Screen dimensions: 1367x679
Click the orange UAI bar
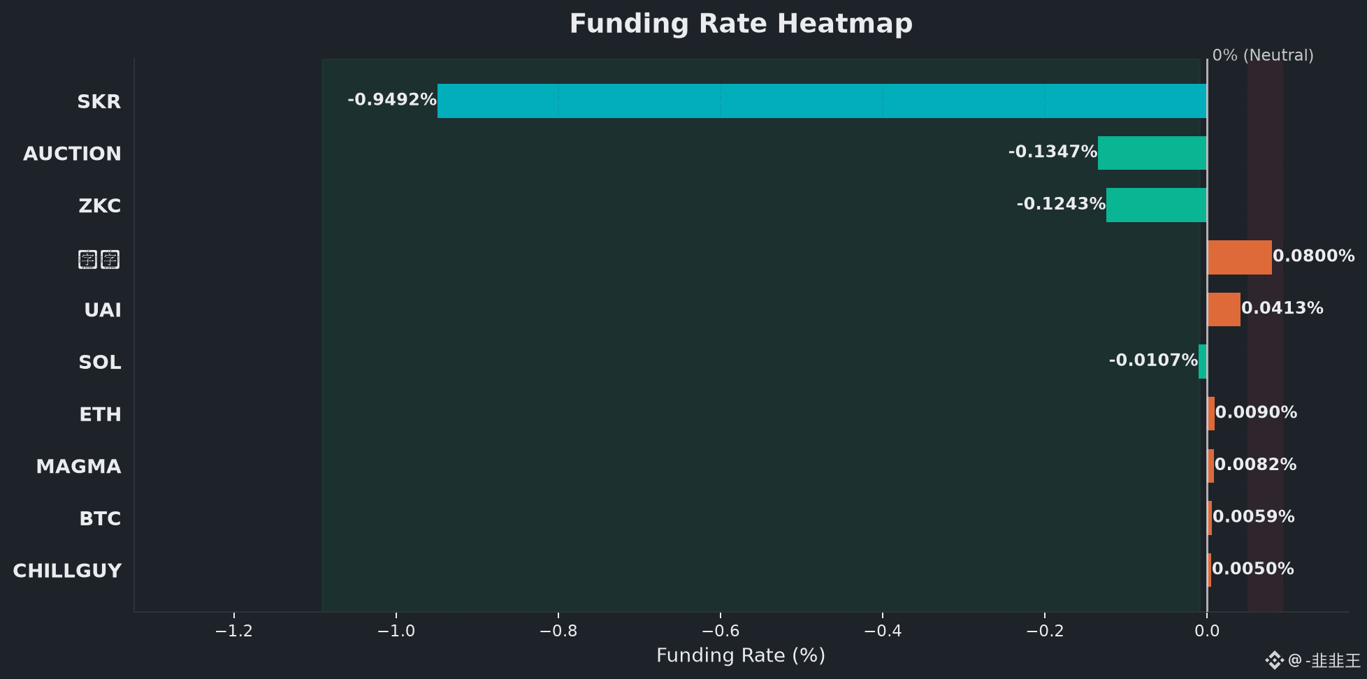(1224, 309)
